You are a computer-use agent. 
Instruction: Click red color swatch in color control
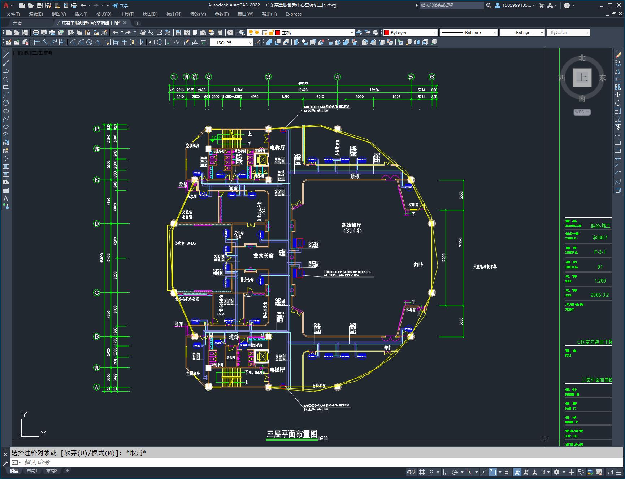(387, 32)
